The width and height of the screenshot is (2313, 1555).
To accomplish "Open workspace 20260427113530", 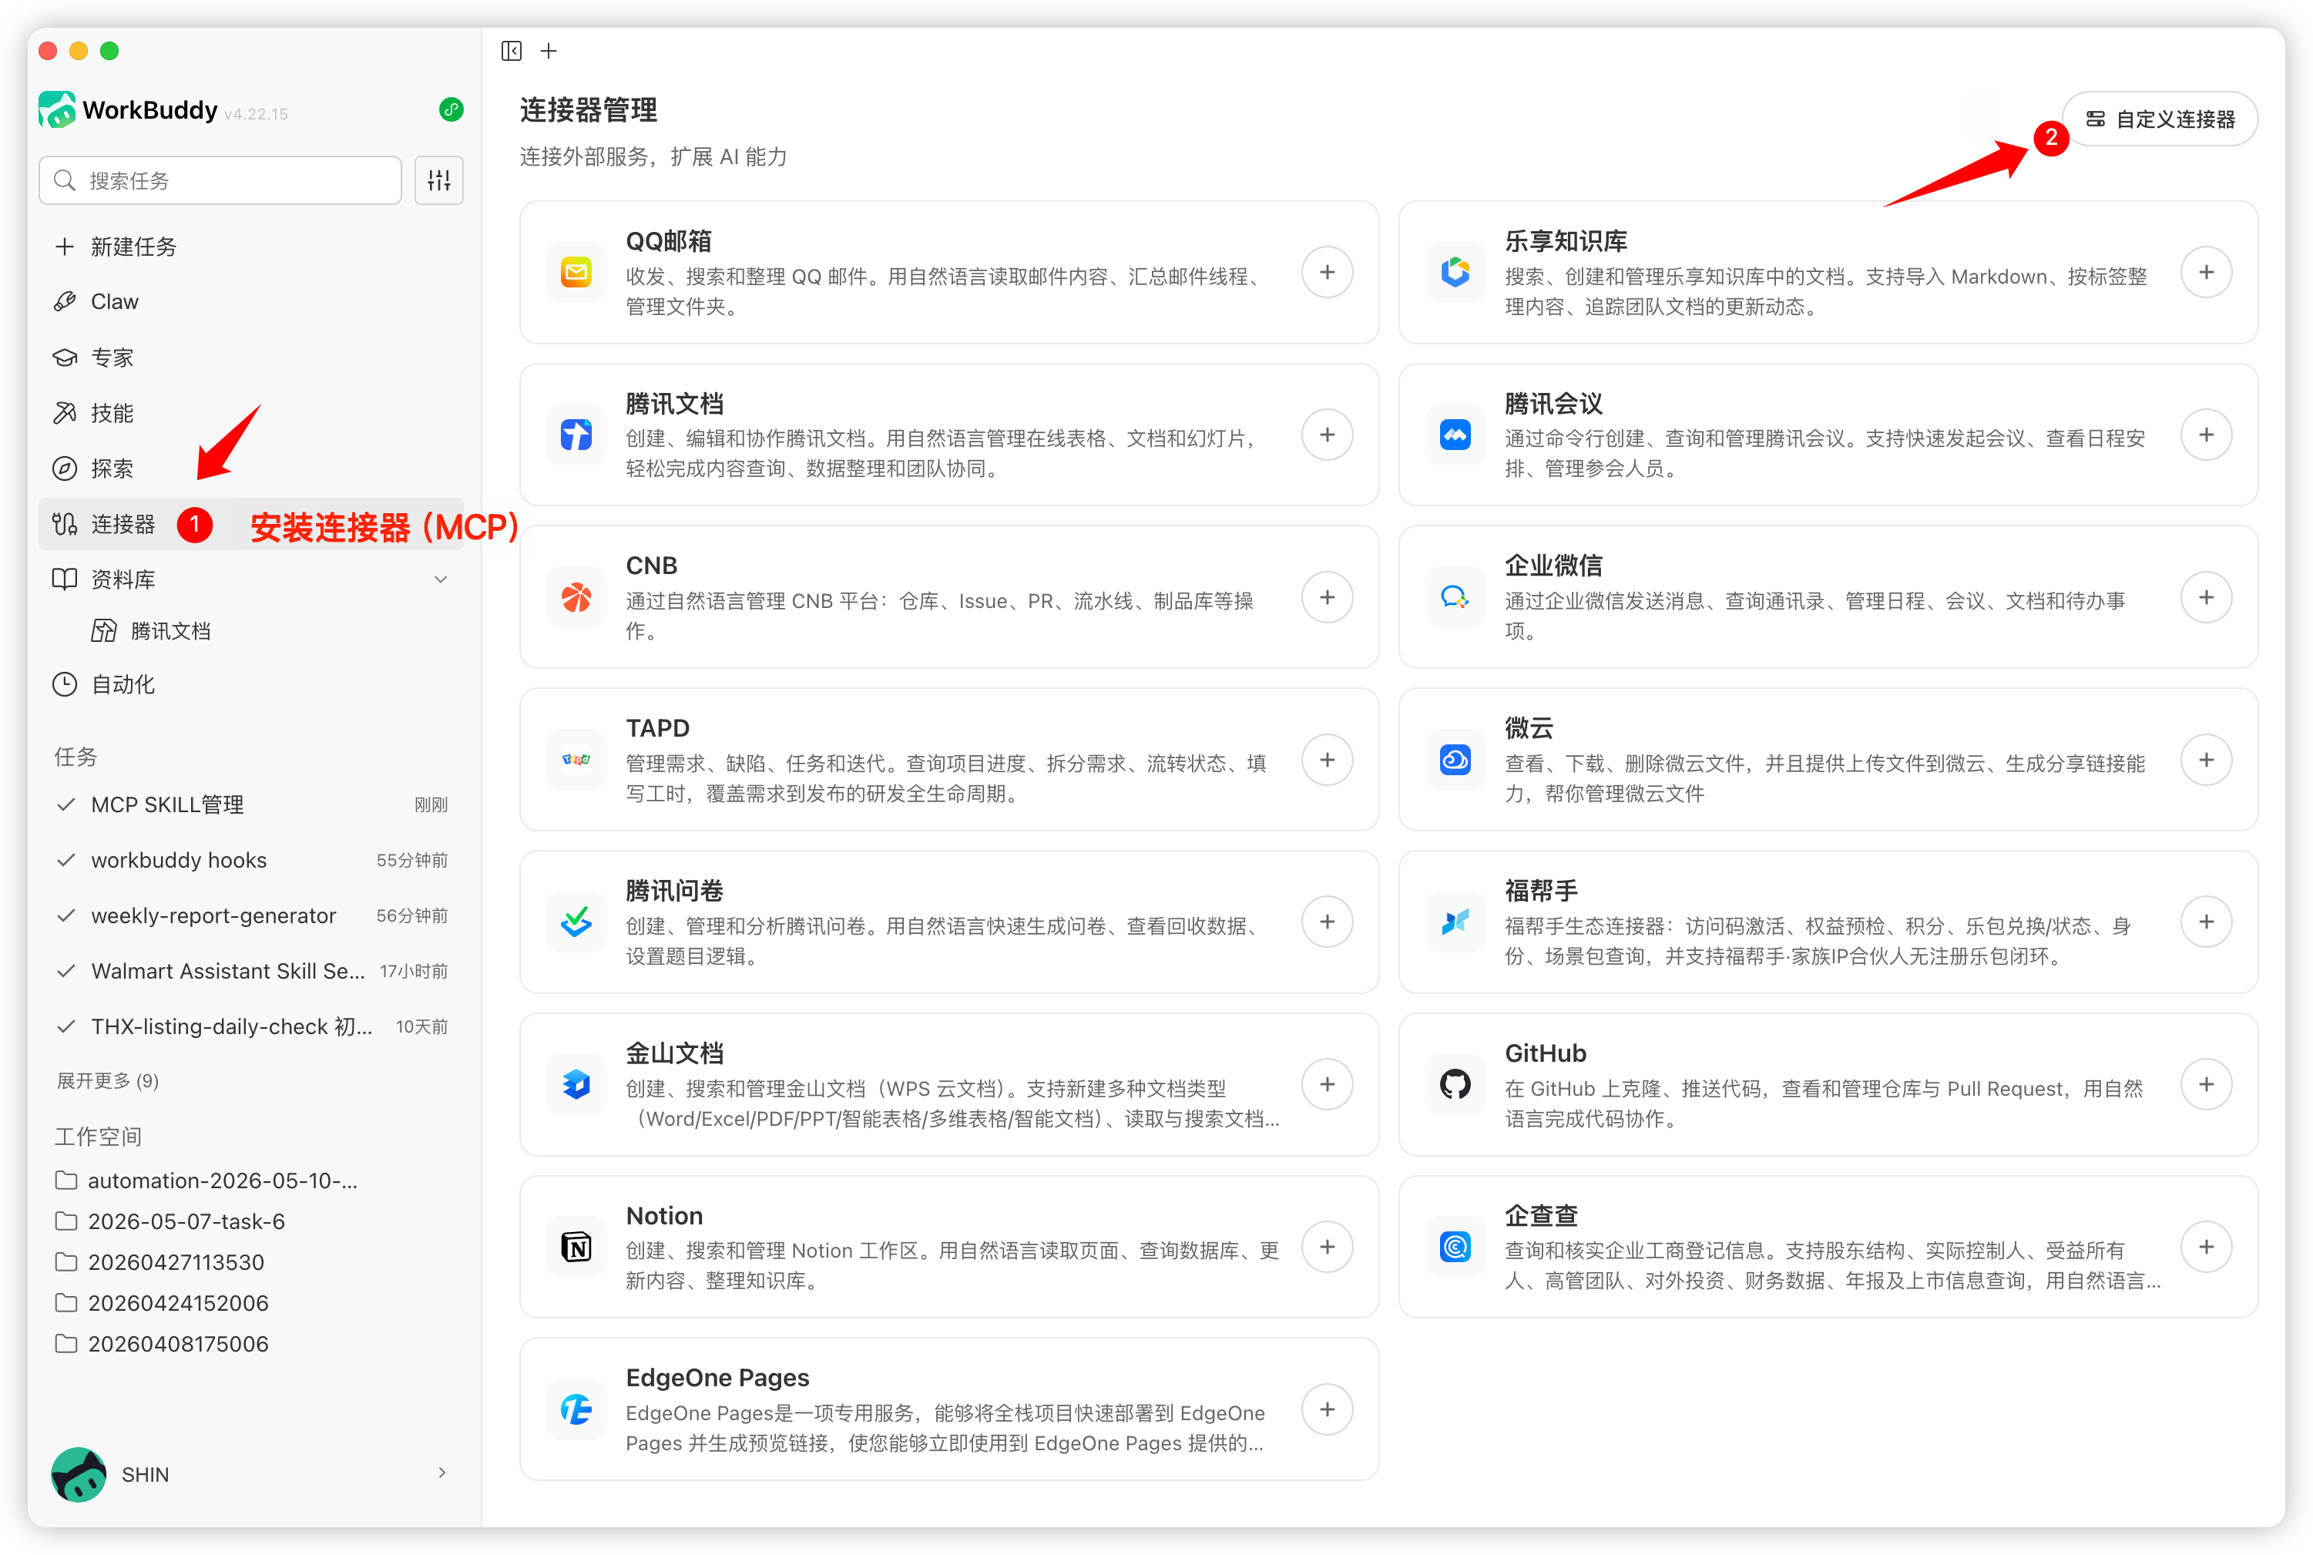I will click(x=160, y=1264).
